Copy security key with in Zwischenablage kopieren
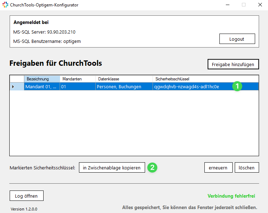 tap(112, 168)
